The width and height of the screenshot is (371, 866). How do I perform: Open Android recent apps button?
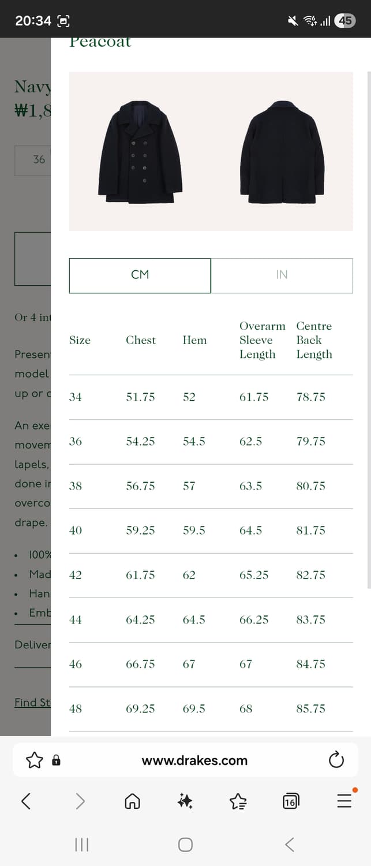(81, 845)
